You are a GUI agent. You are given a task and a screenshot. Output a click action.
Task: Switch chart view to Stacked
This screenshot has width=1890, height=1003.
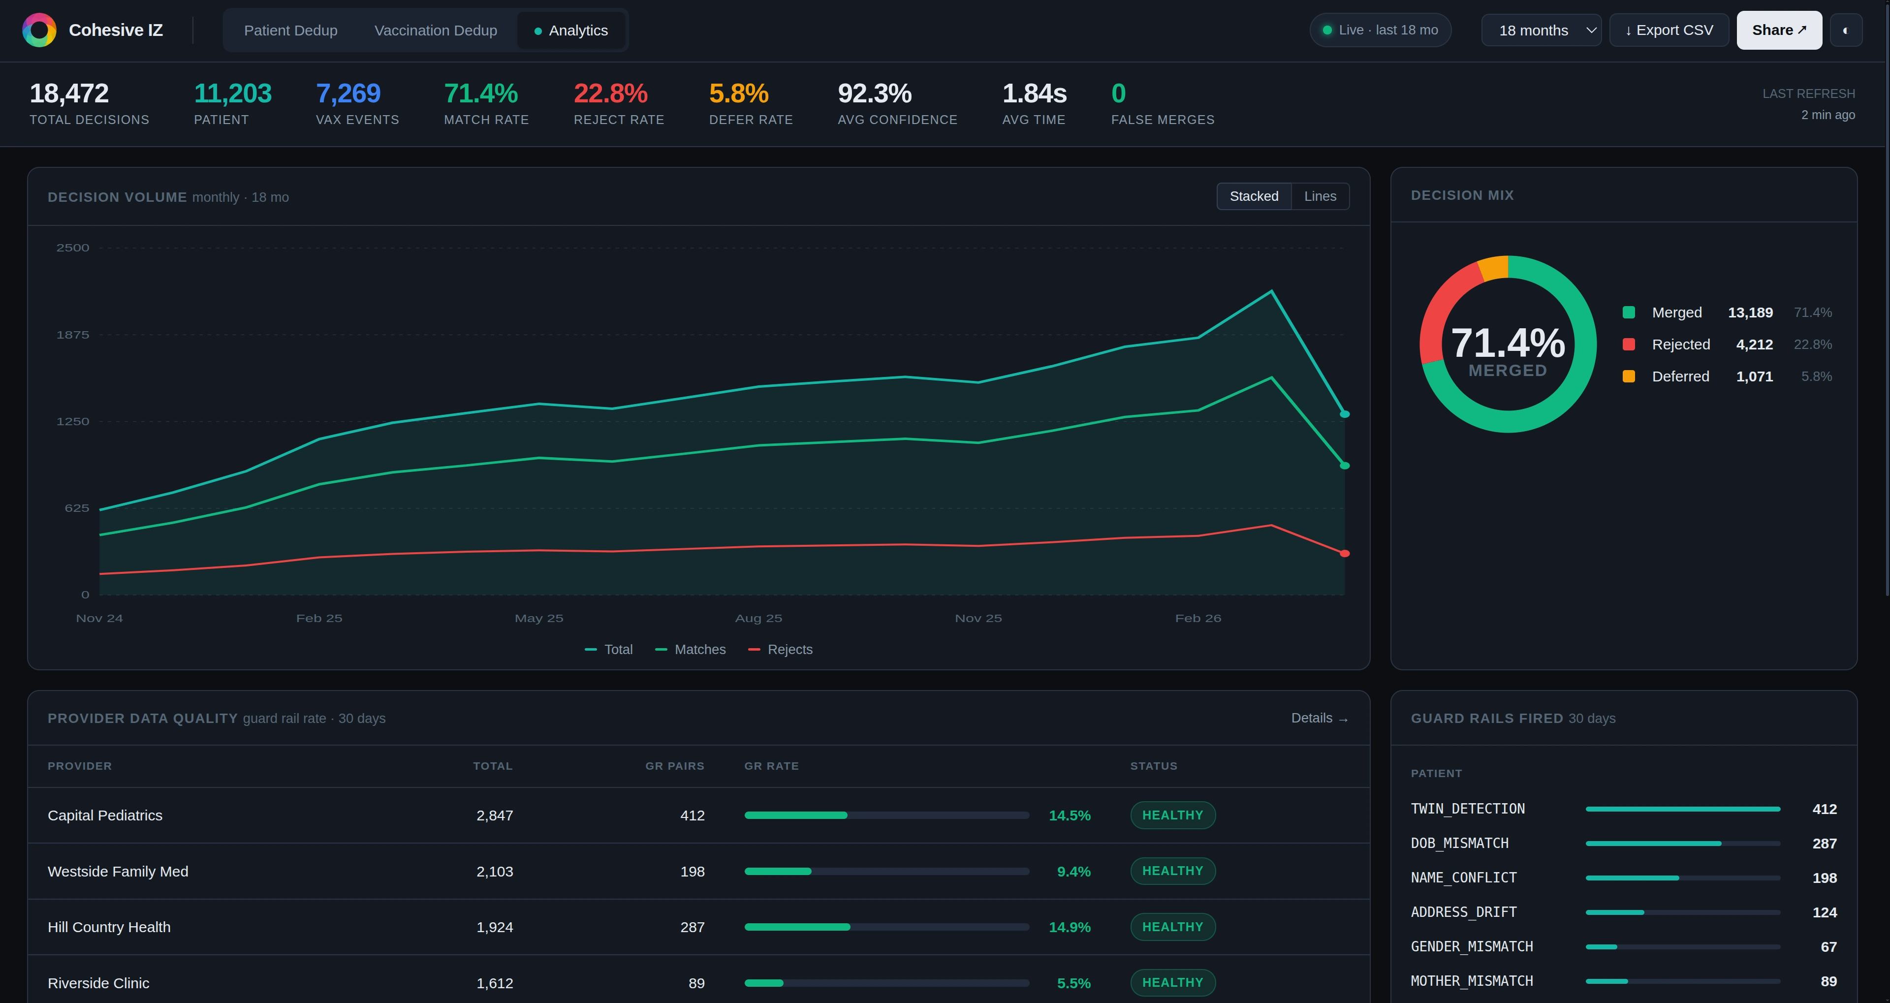click(1254, 196)
